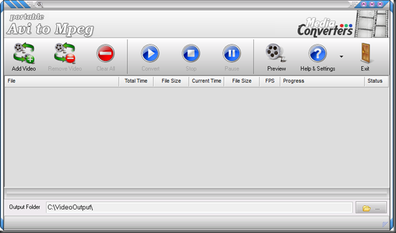This screenshot has width=396, height=233.
Task: Click the overall progress bar
Action: tap(197, 194)
